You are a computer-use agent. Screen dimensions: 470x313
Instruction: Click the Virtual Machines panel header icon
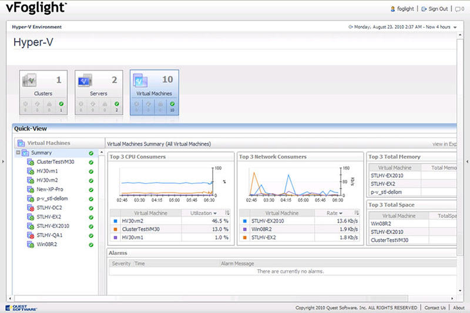(21, 143)
